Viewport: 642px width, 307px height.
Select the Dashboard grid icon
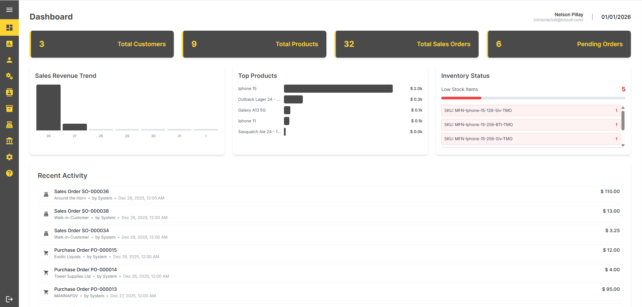(9, 28)
